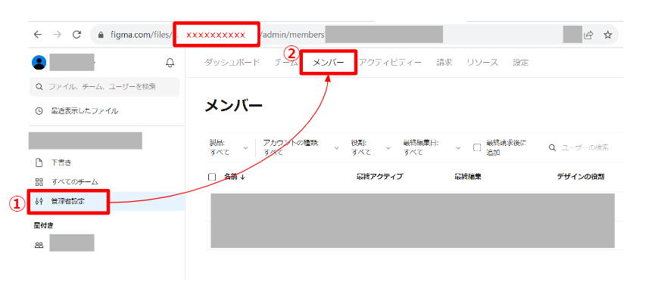Image resolution: width=658 pixels, height=294 pixels.
Task: Reload the page with refresh icon
Action: tap(76, 35)
